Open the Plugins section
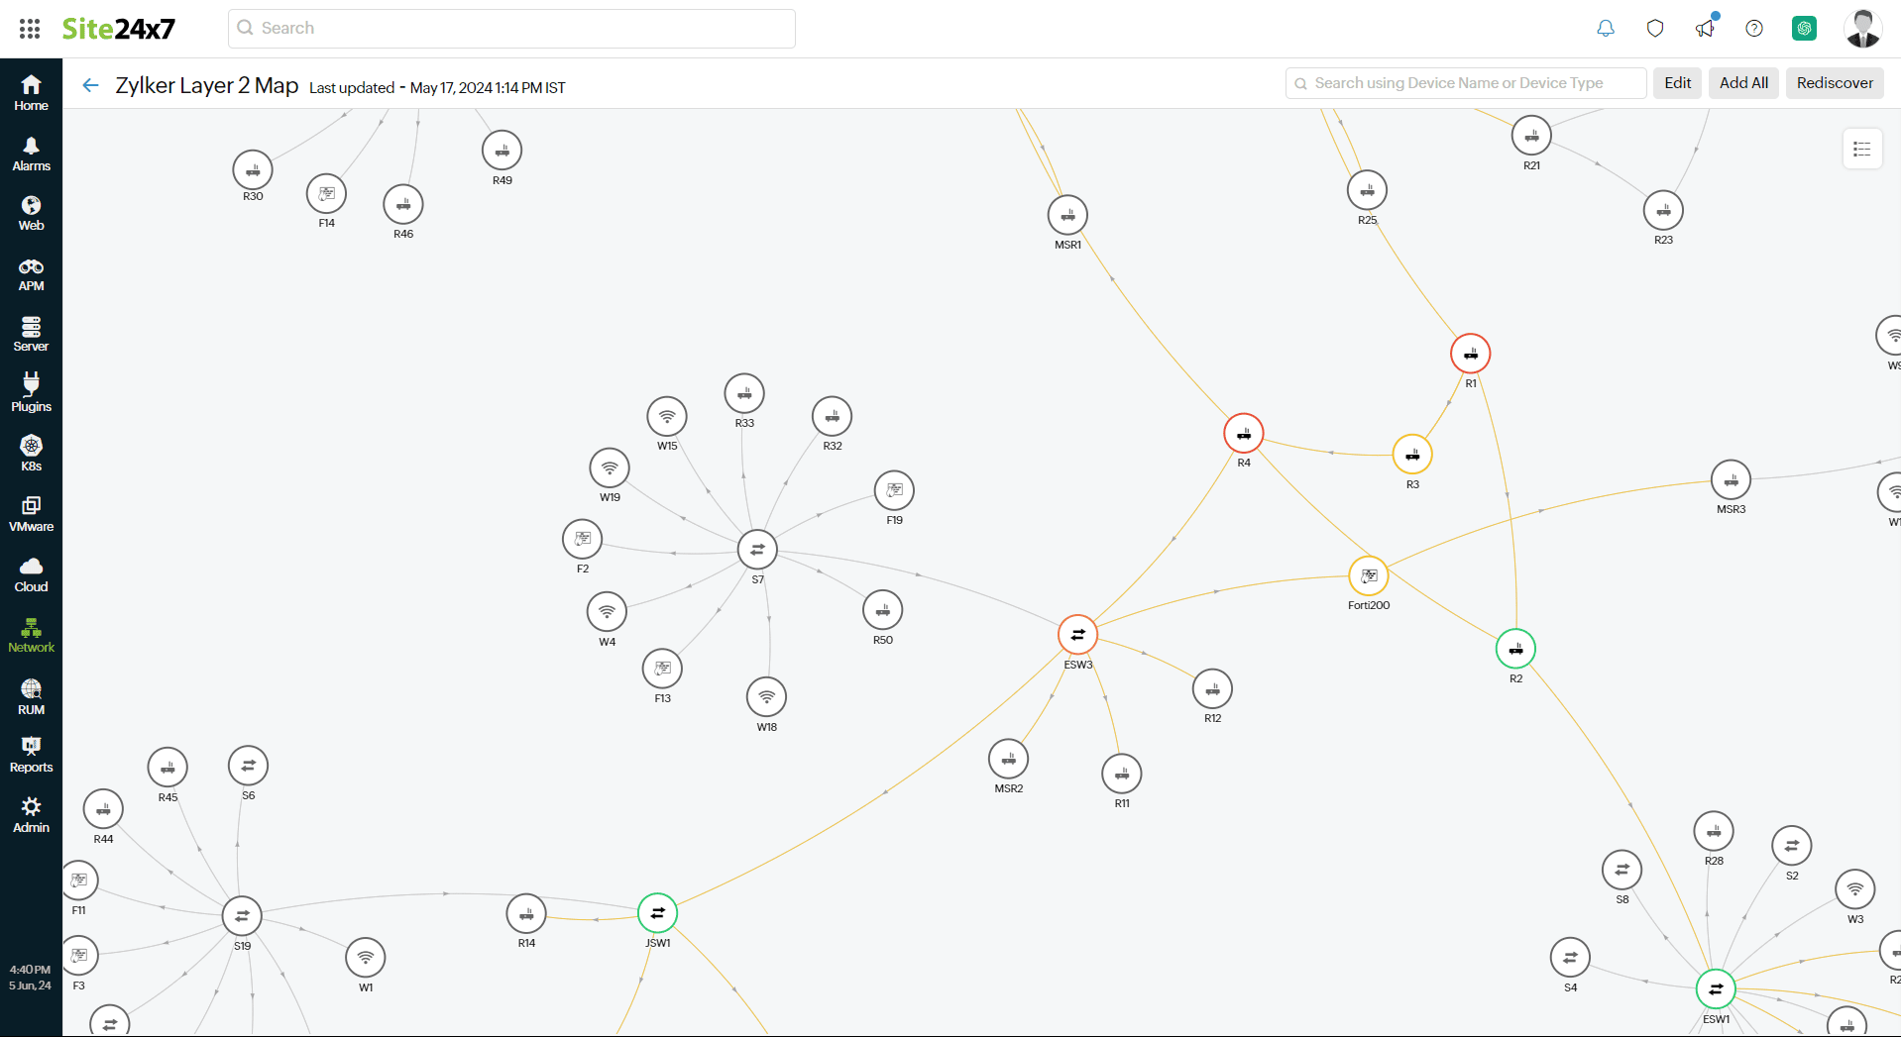The height and width of the screenshot is (1037, 1901). click(31, 393)
